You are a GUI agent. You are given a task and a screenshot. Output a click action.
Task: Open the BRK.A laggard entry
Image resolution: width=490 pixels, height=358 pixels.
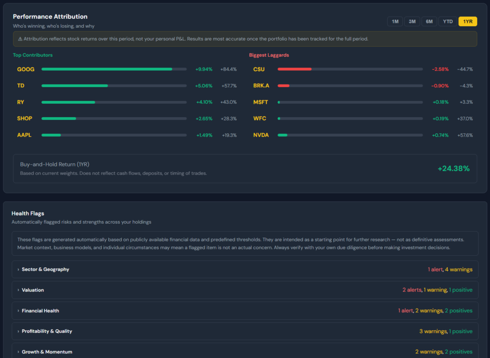[260, 85]
